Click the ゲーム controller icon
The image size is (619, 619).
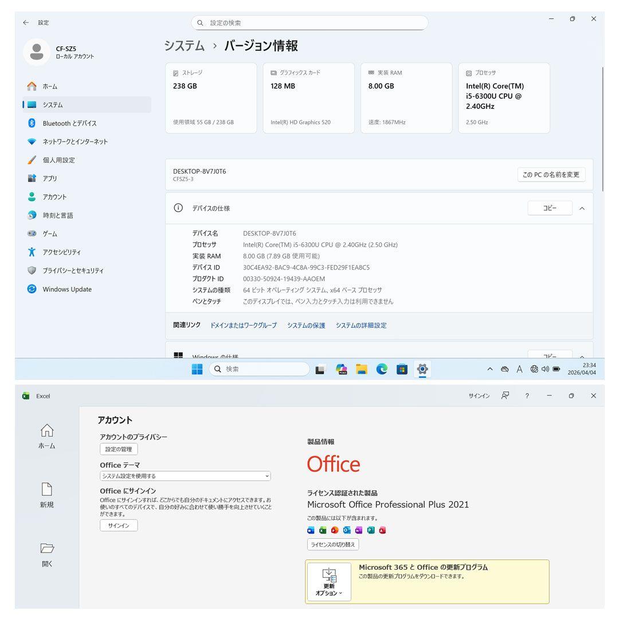click(32, 233)
